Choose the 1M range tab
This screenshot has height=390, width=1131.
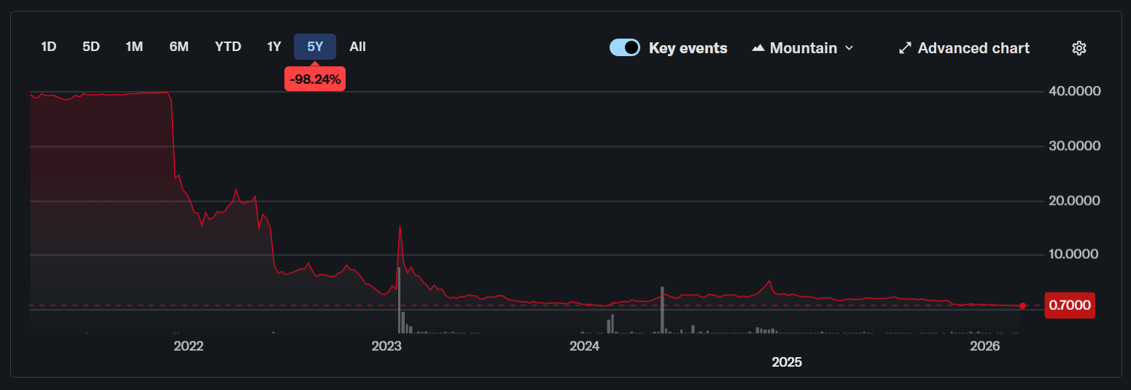[x=134, y=47]
